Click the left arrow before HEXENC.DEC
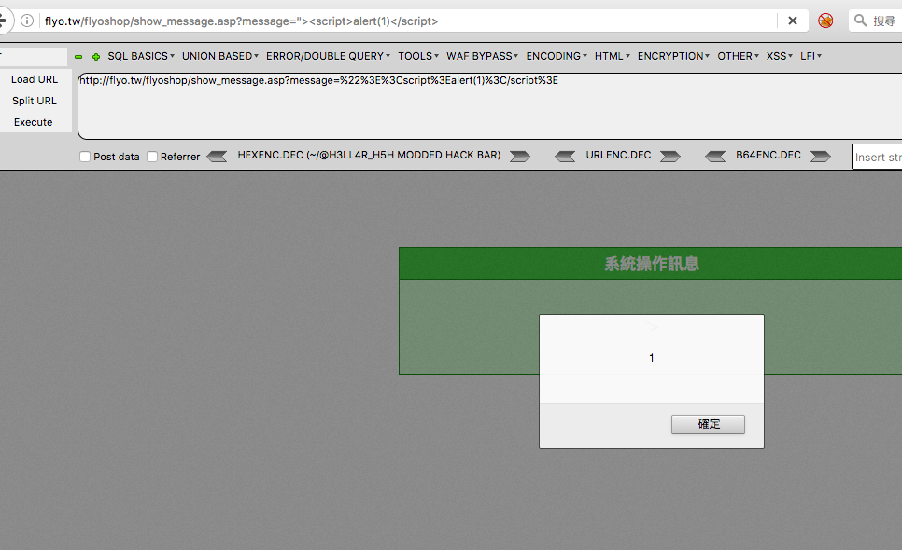The image size is (902, 550). tap(217, 157)
